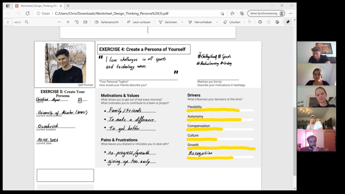This screenshot has height=194, width=345.
Task: Zoom in the PDF with plus
Action: 68,22
